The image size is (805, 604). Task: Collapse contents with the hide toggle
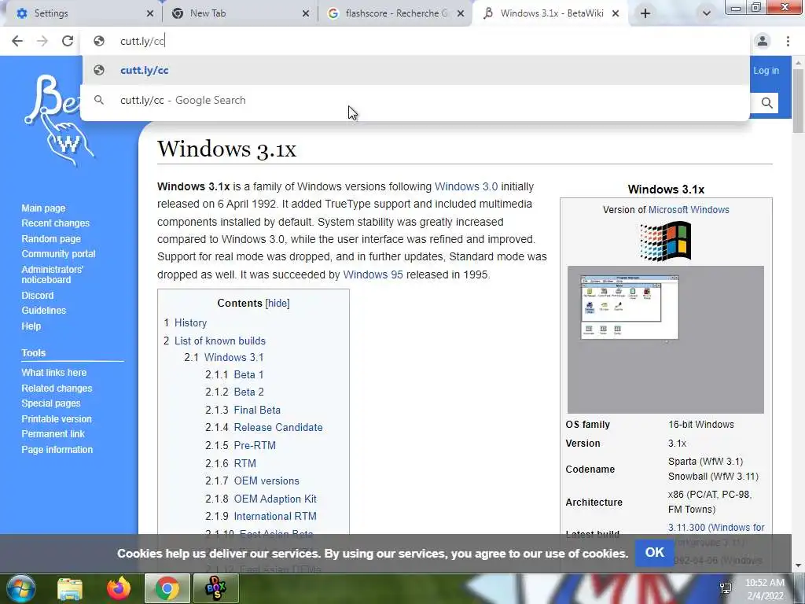pos(278,303)
